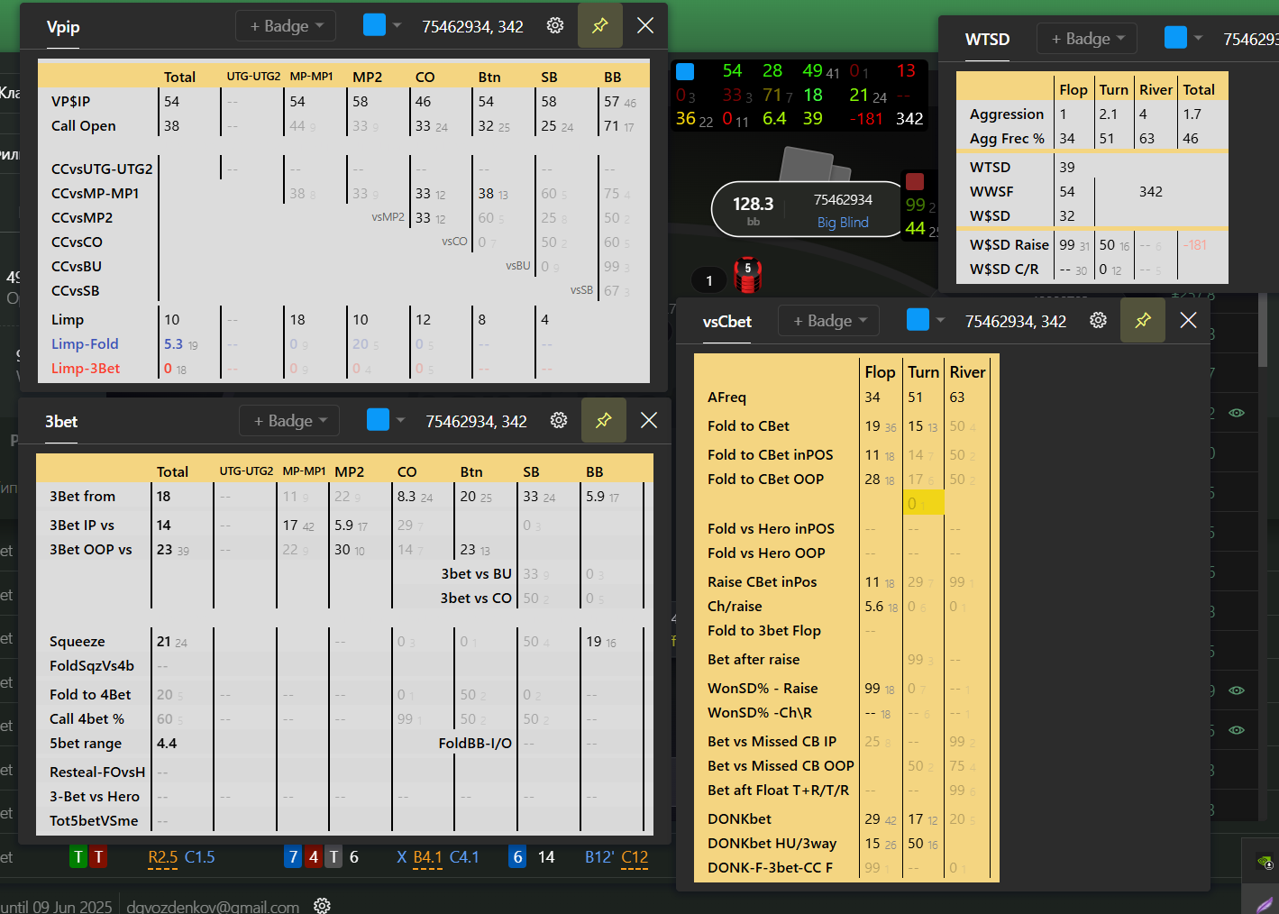Expand the color arrow in the Vpip popup
This screenshot has width=1279, height=914.
pos(397,25)
